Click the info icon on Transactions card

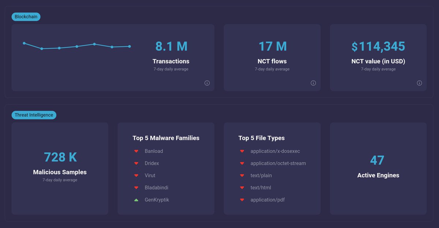tap(207, 83)
